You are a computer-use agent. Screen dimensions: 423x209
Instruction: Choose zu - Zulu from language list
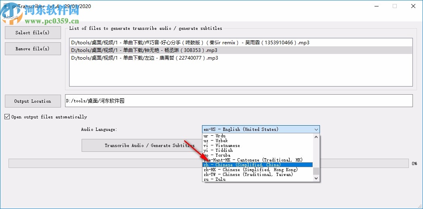coord(258,180)
